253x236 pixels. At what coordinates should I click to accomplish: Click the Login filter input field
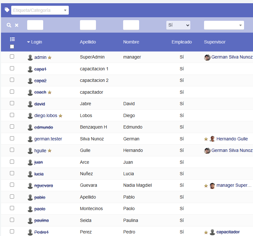(x=35, y=25)
